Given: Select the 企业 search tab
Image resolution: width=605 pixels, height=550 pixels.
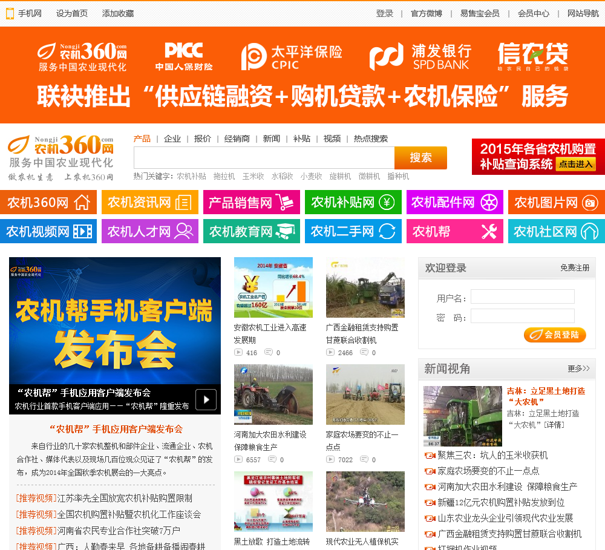Looking at the screenshot, I should (172, 139).
